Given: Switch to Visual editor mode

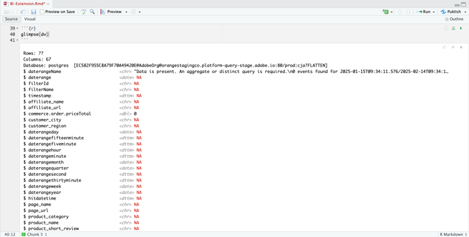Looking at the screenshot, I should click(30, 19).
